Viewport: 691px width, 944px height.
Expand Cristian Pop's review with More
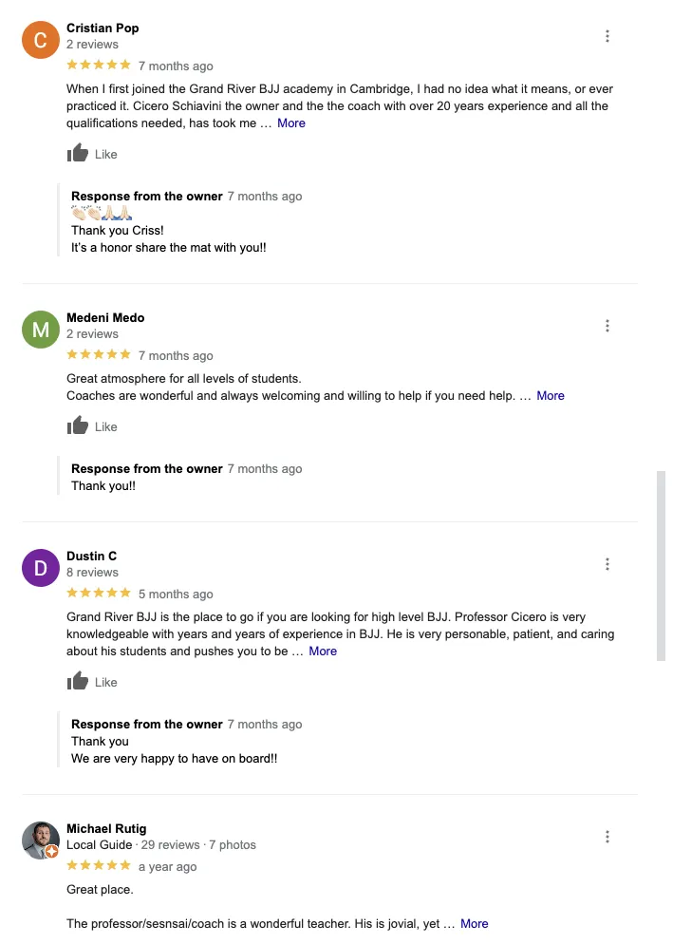click(291, 123)
